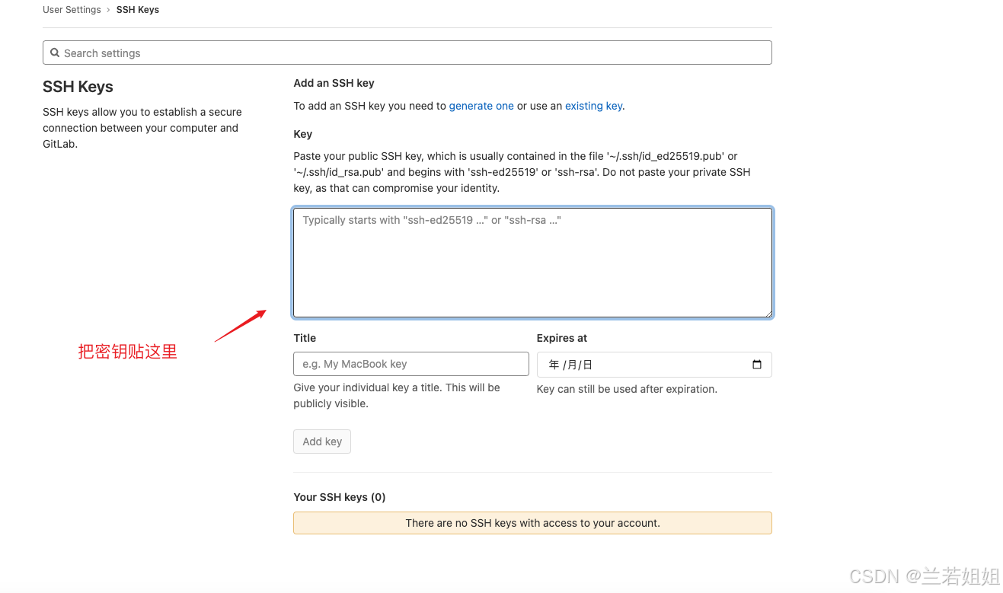Open the existing key link

click(x=593, y=106)
